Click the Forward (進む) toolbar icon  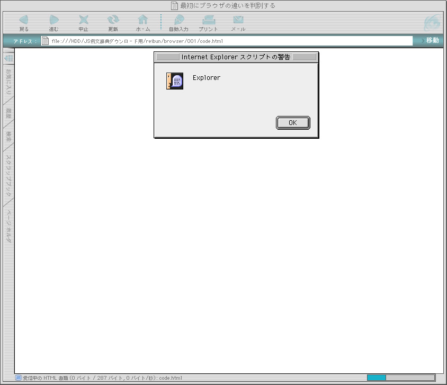click(x=54, y=20)
